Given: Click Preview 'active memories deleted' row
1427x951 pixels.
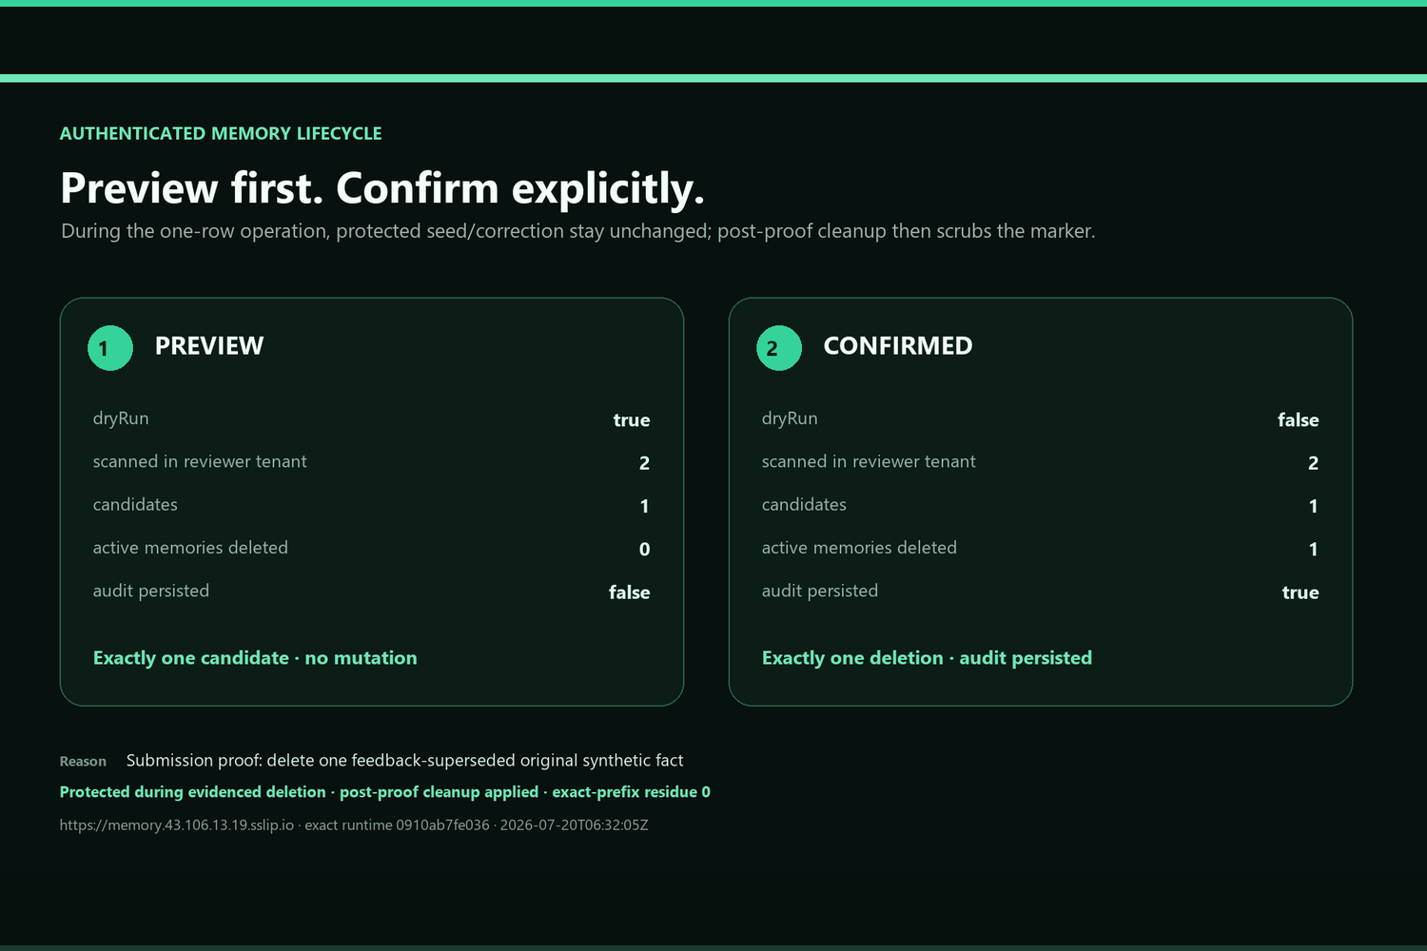Looking at the screenshot, I should (372, 549).
